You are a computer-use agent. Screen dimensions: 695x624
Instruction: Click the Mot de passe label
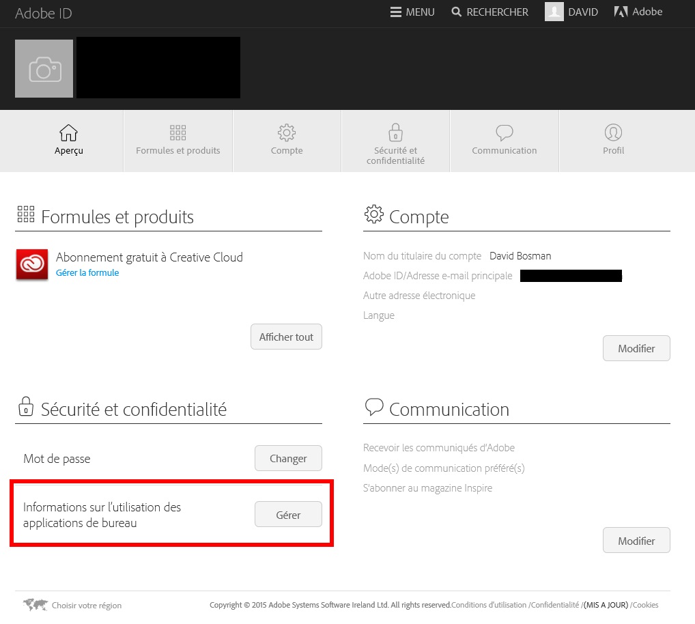coord(57,459)
